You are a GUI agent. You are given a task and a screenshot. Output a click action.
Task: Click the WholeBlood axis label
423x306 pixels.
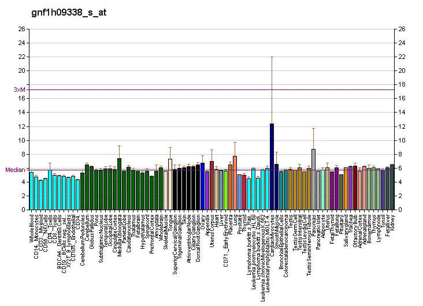[31, 226]
